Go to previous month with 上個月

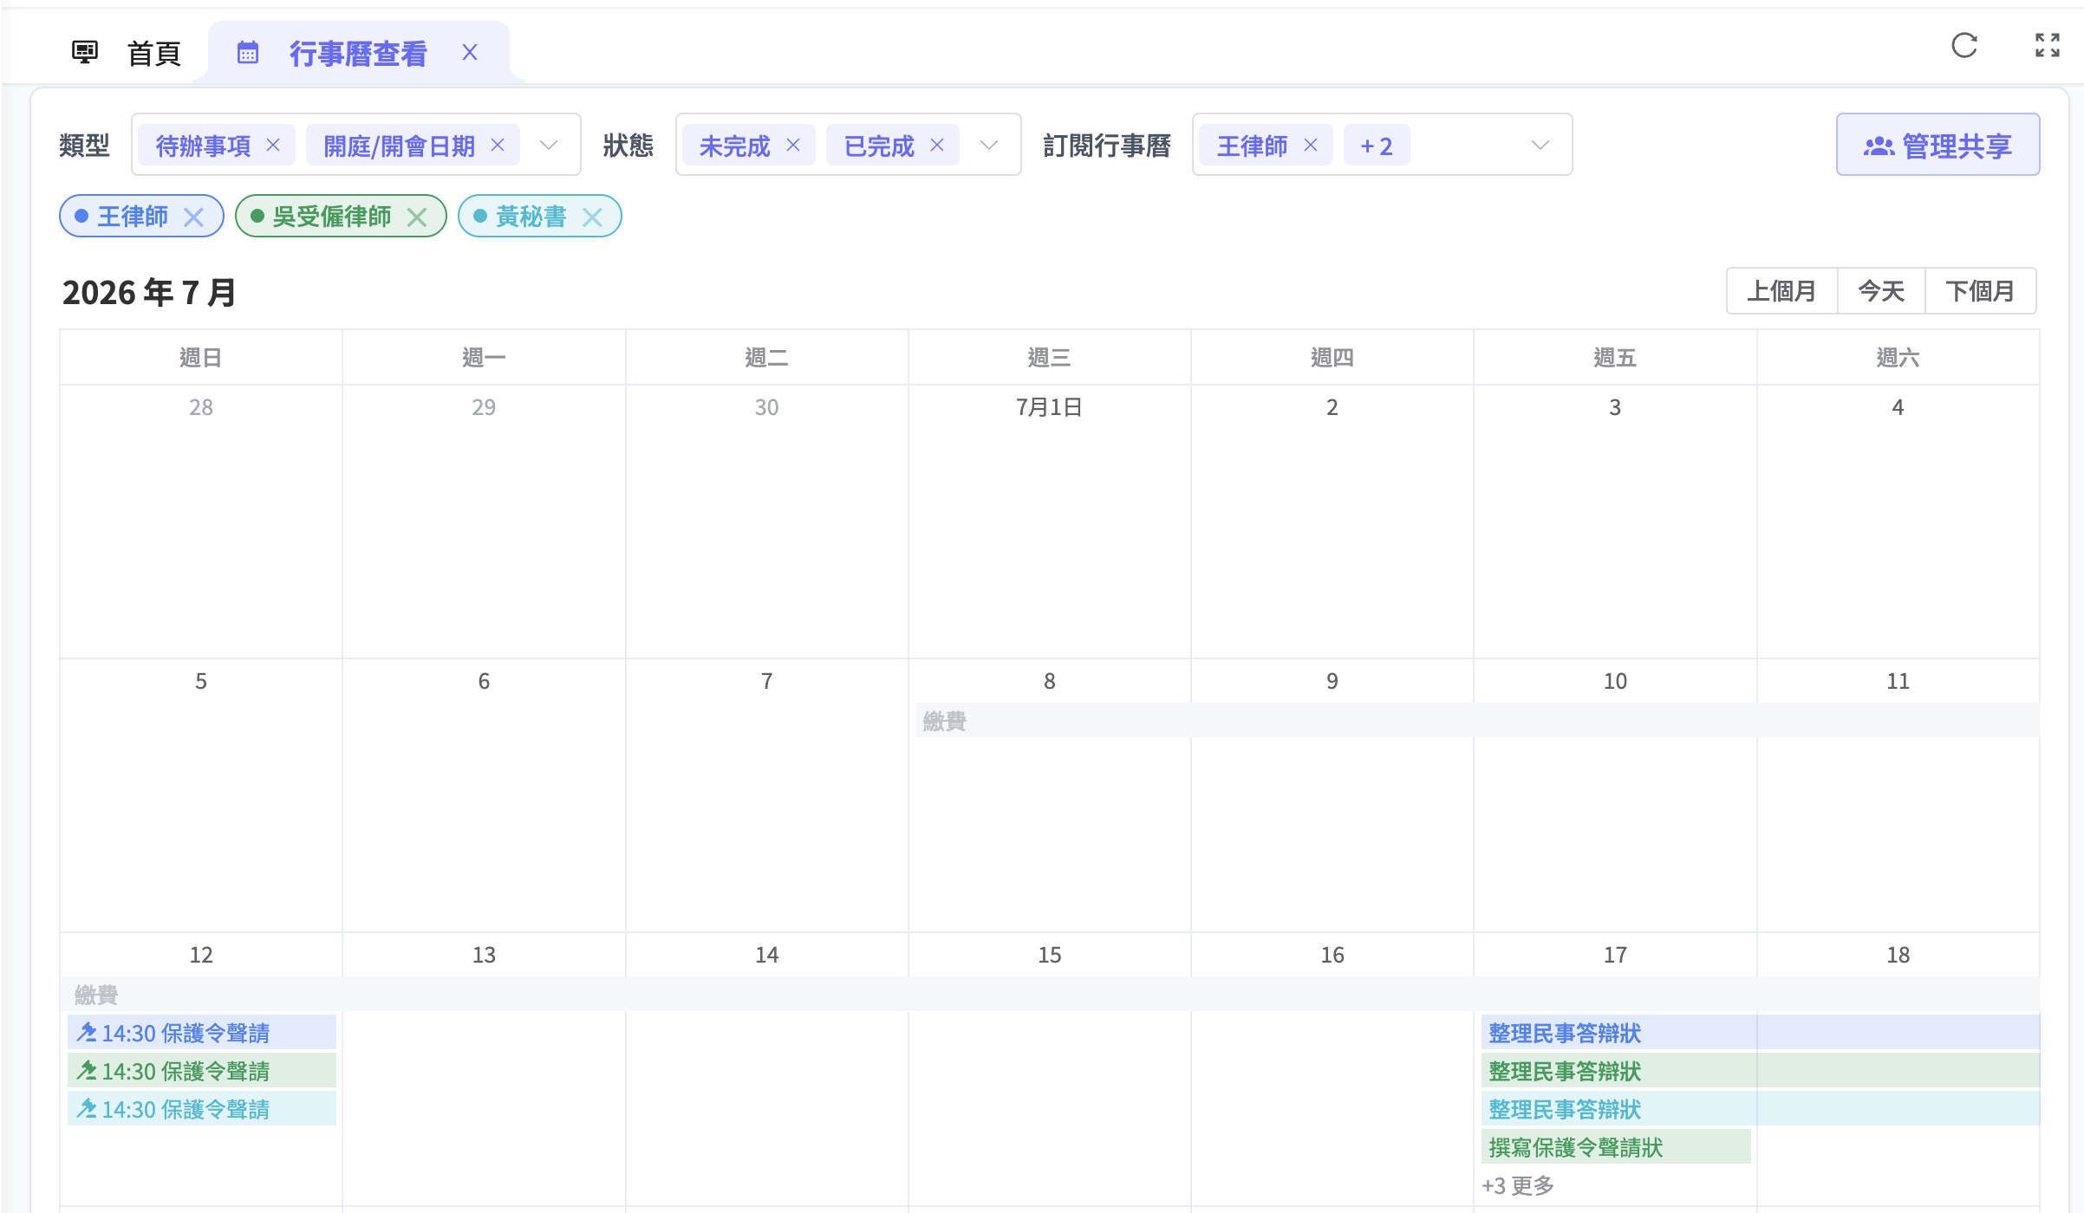pos(1781,290)
